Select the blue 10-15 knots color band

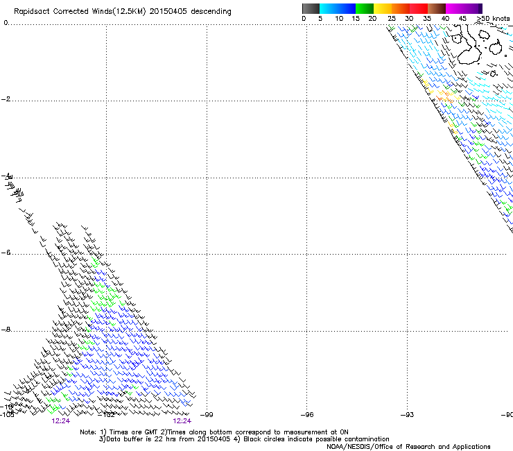[347, 8]
